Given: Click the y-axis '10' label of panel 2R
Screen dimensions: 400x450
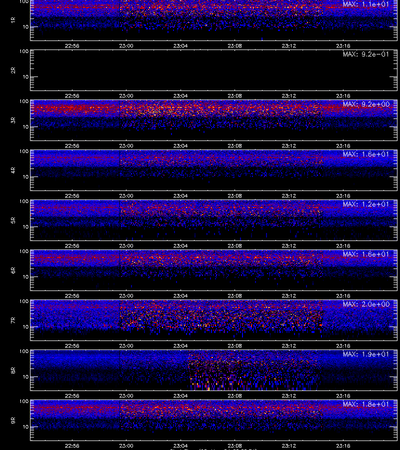Looking at the screenshot, I should (25, 77).
